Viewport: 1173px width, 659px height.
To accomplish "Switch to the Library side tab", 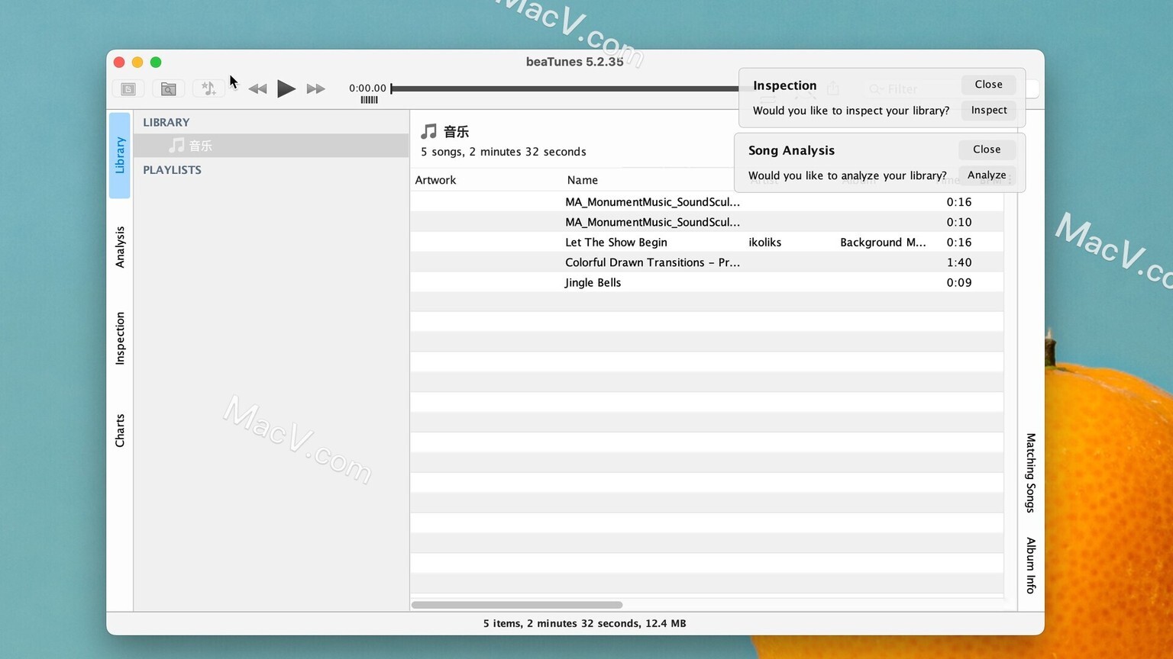I will coord(120,156).
